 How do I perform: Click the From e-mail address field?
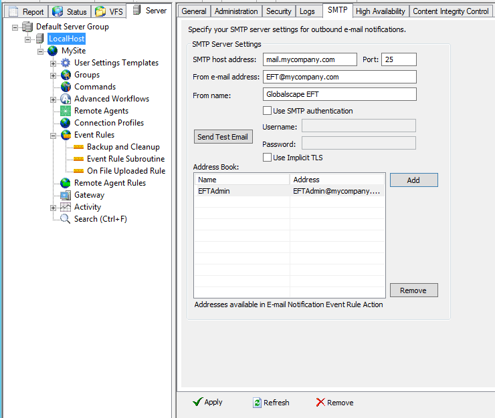340,77
